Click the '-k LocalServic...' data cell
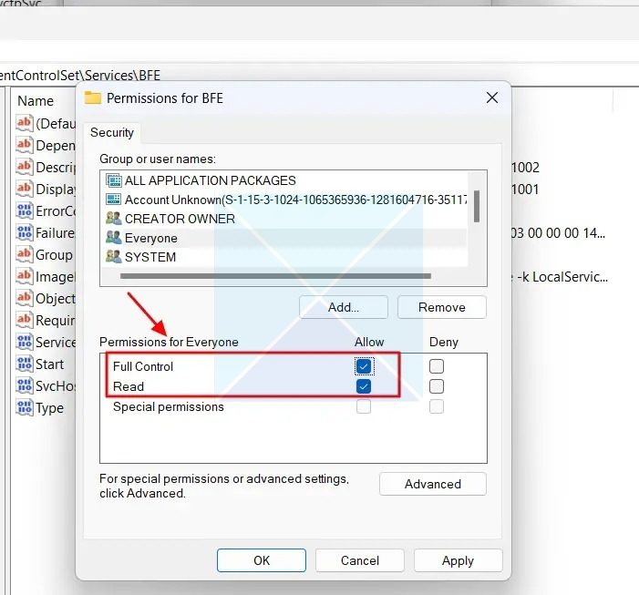This screenshot has height=595, width=639. coord(562,277)
